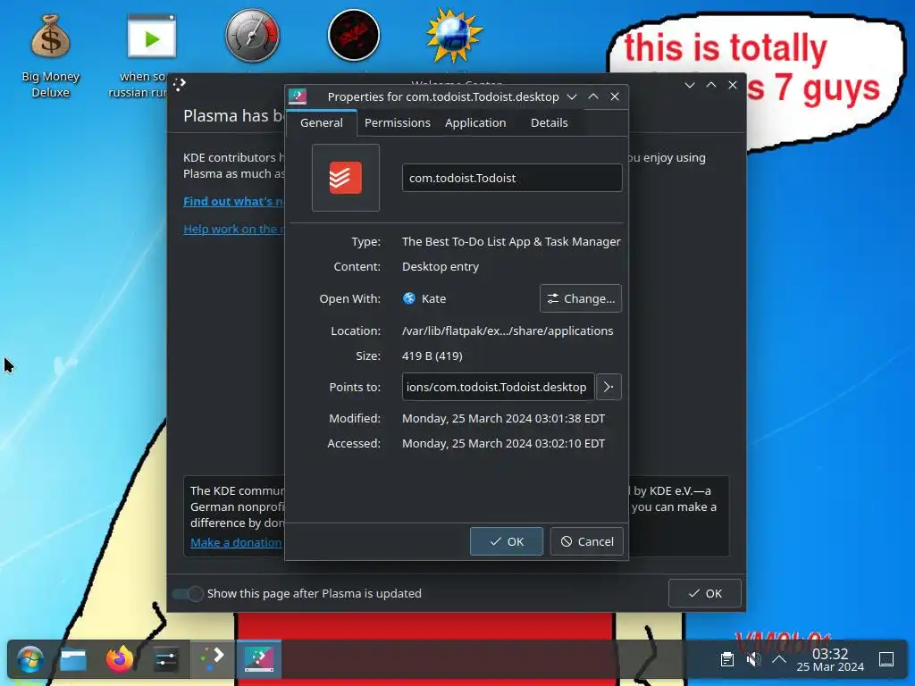Image resolution: width=915 pixels, height=686 pixels.
Task: Minimize the Welcome Center window
Action: point(690,85)
